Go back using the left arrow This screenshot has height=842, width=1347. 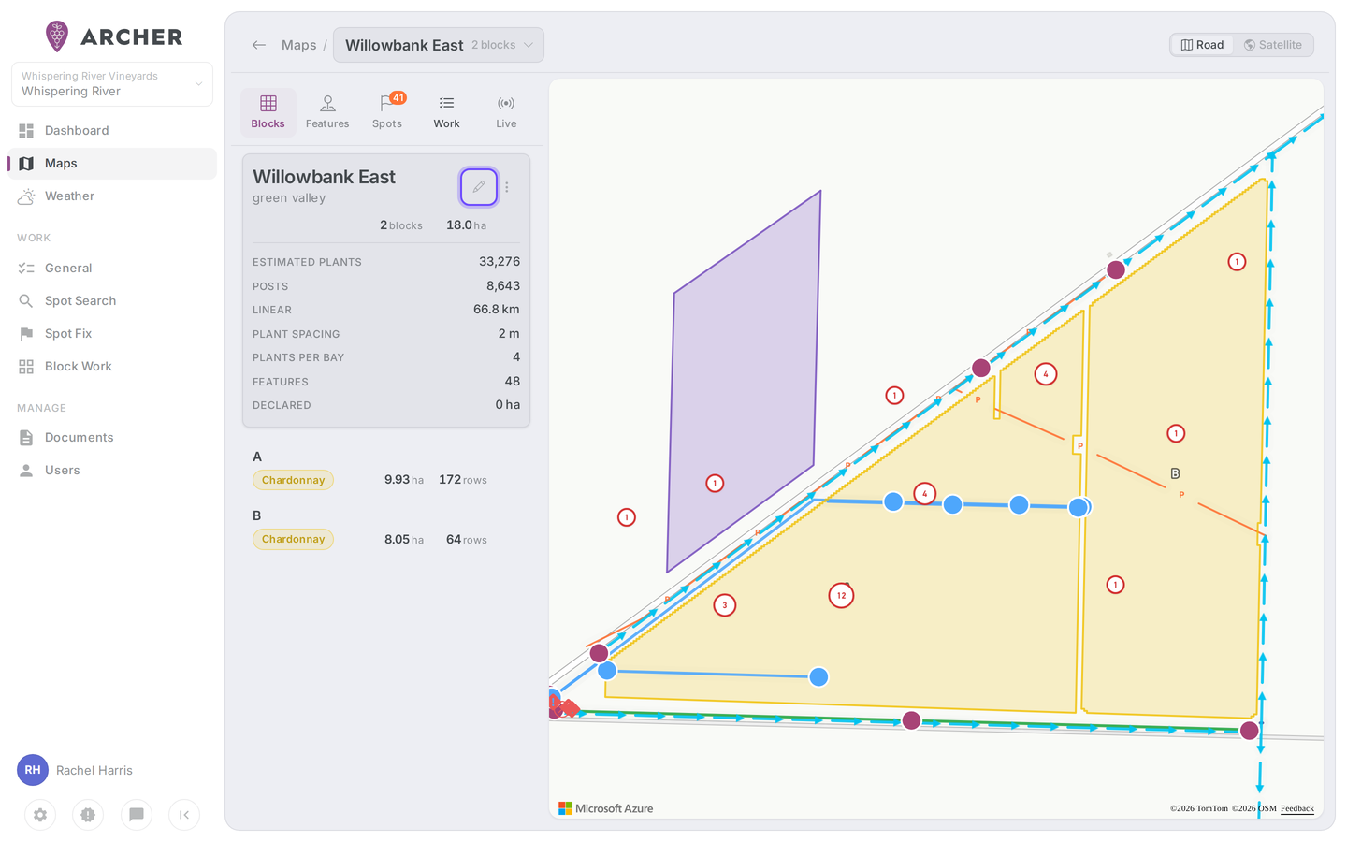(x=259, y=45)
